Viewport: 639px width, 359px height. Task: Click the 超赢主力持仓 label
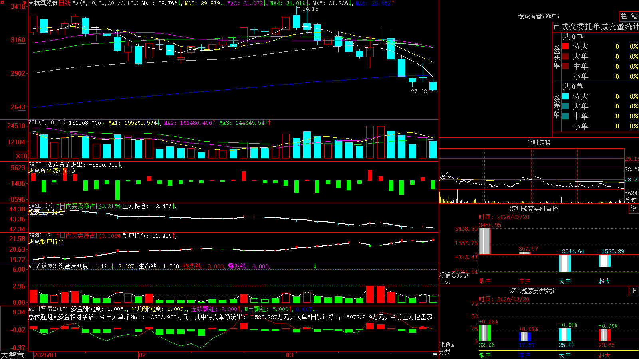pyautogui.click(x=46, y=212)
